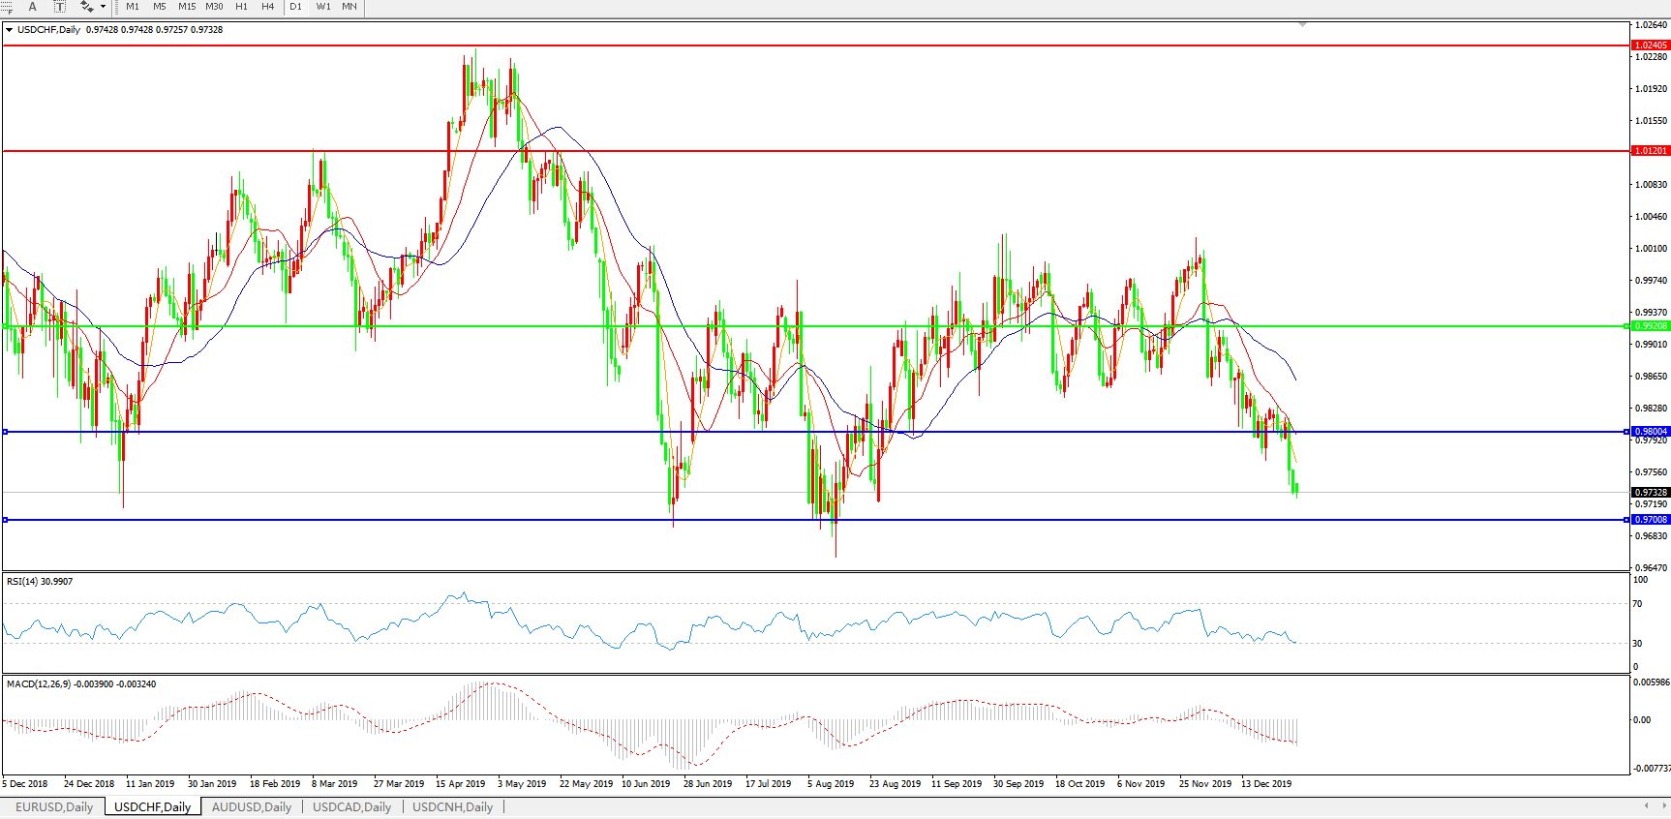
Task: Click the RSI(14) indicator label
Action: [39, 582]
